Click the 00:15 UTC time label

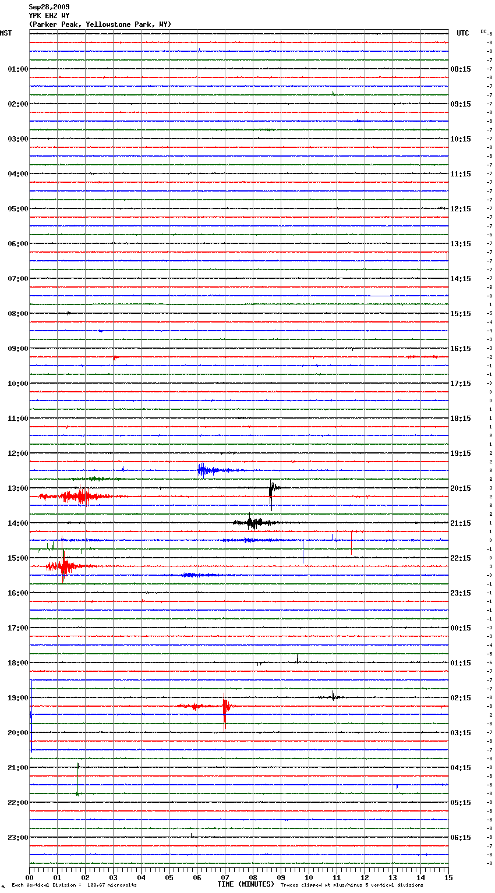point(461,628)
